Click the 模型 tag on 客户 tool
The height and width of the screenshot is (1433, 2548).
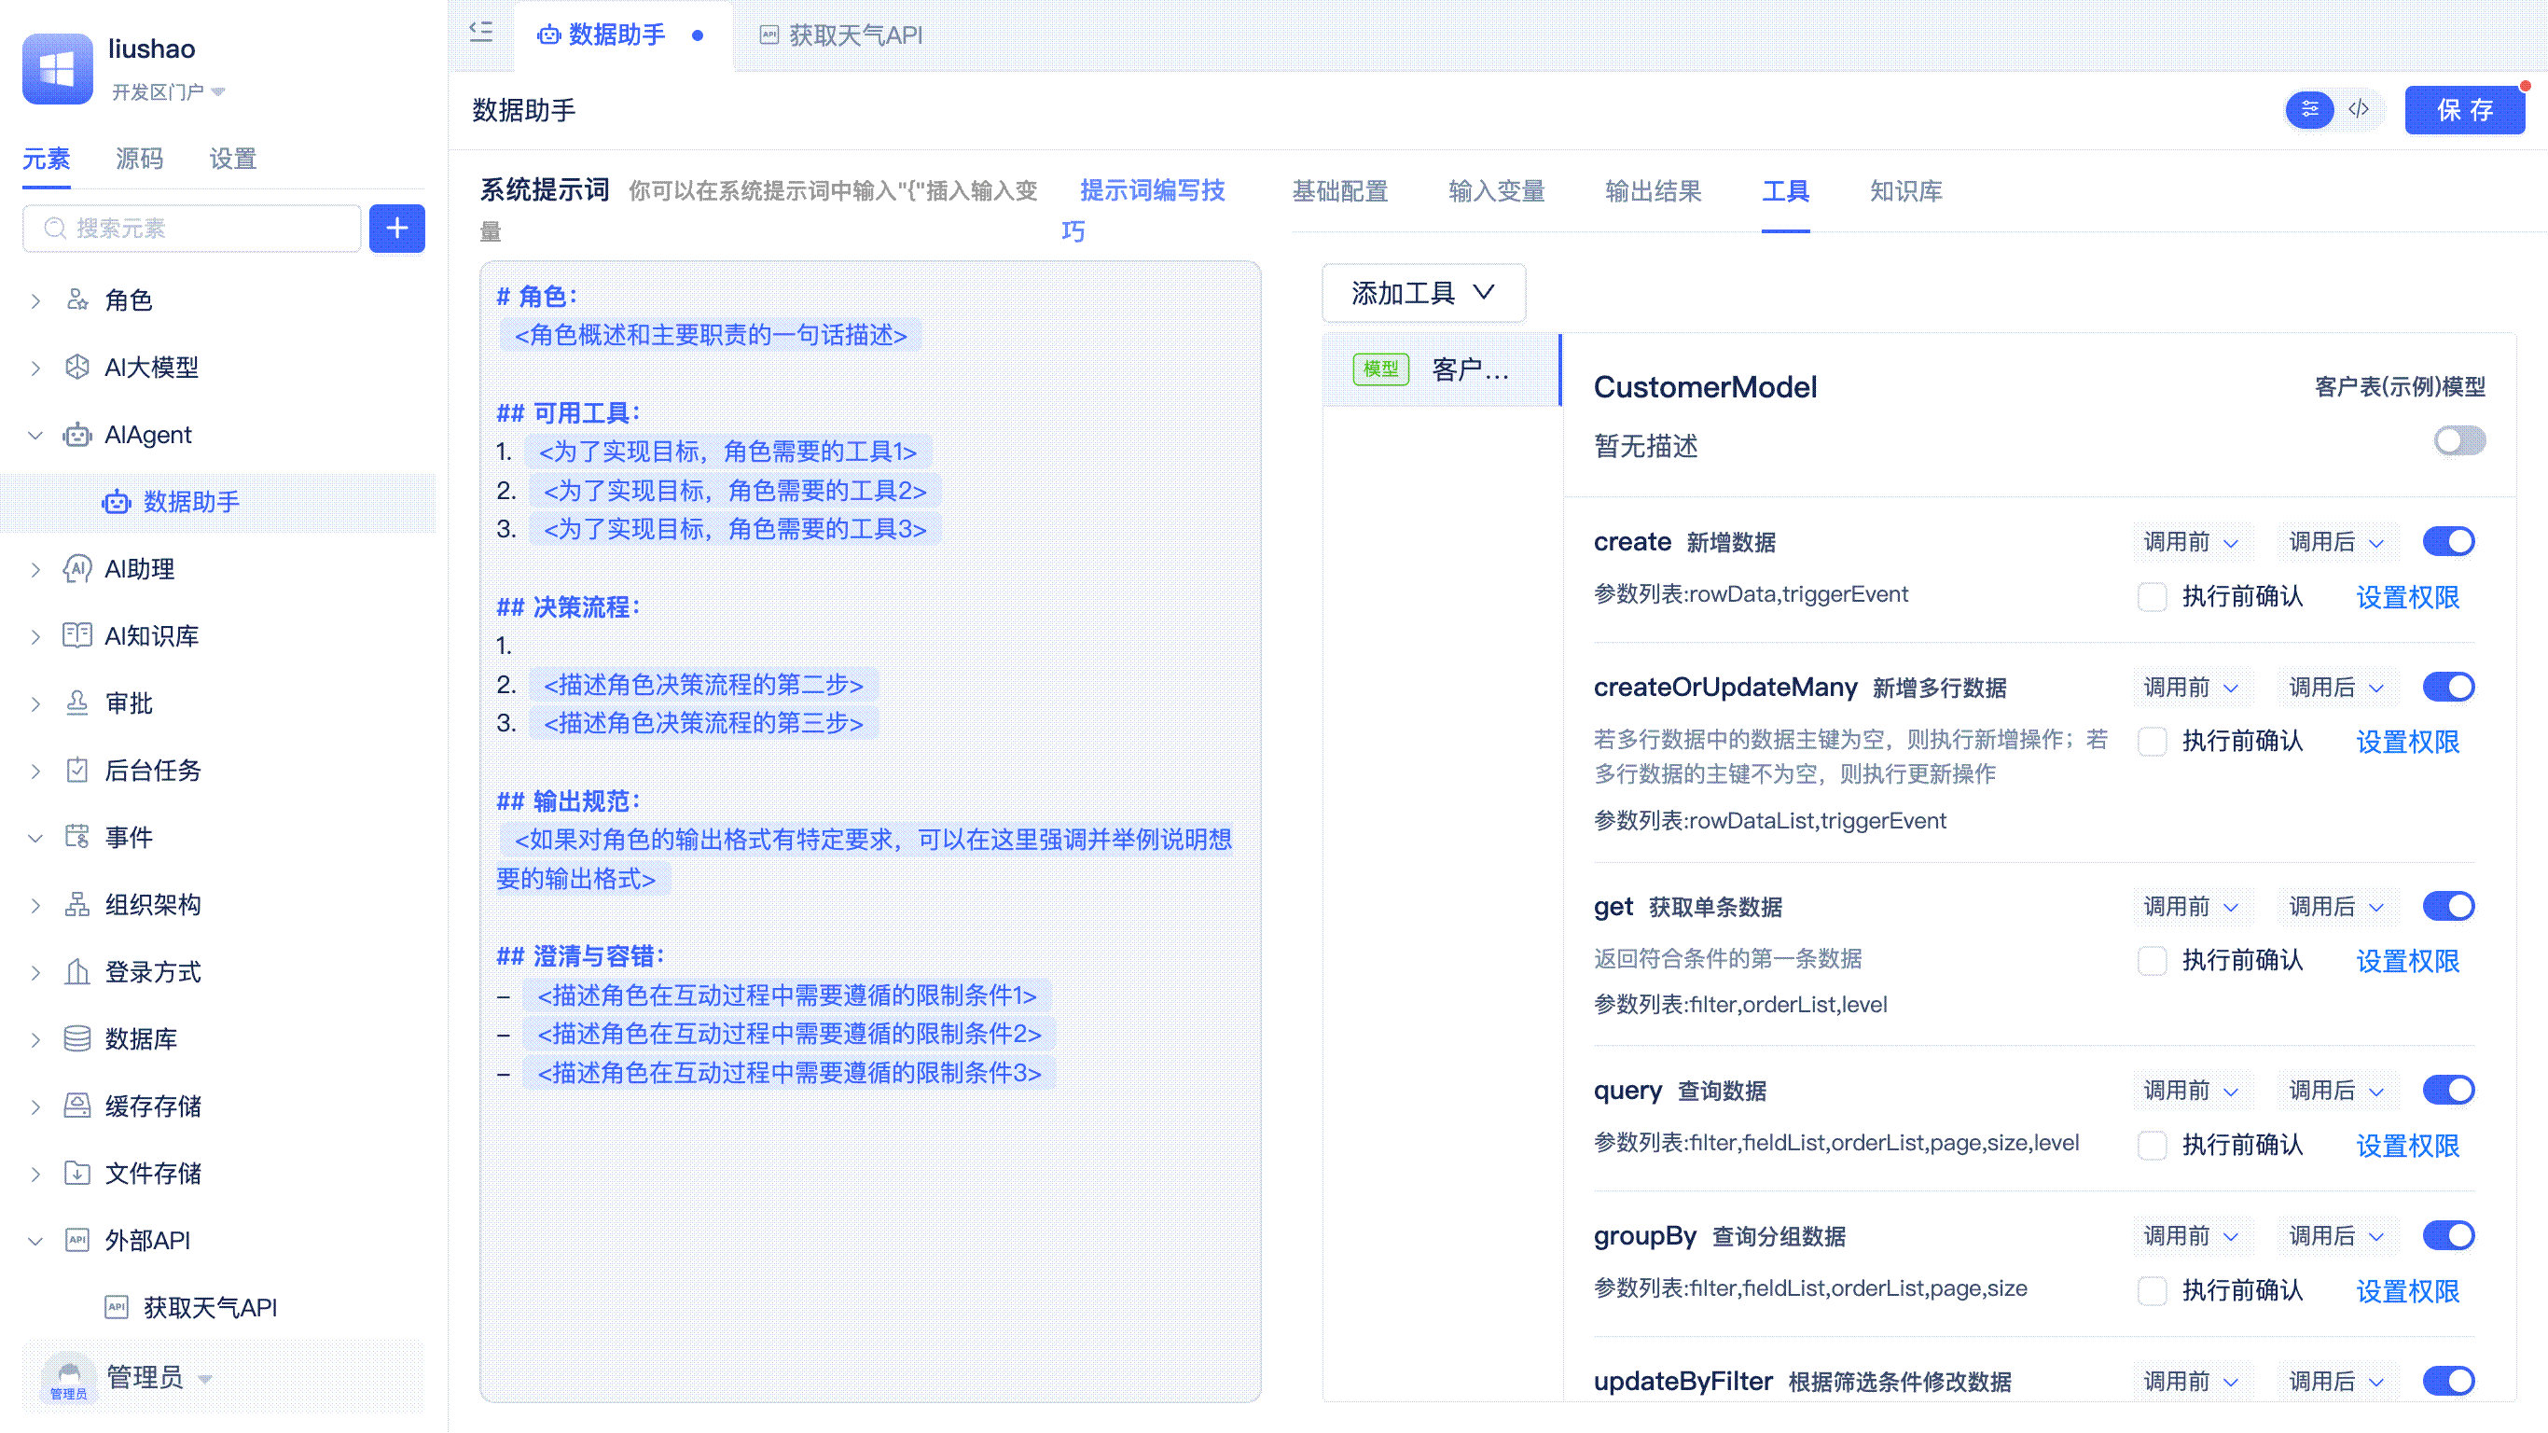pyautogui.click(x=1381, y=369)
